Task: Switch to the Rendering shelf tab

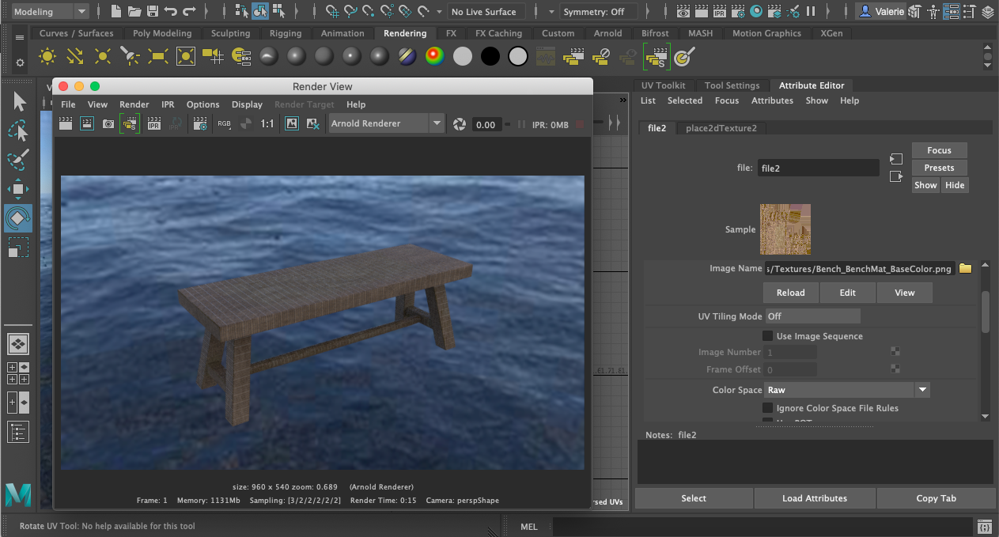Action: pos(405,33)
